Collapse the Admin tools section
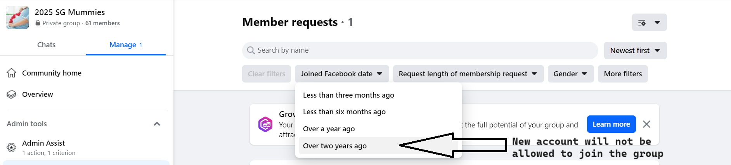 pos(157,124)
